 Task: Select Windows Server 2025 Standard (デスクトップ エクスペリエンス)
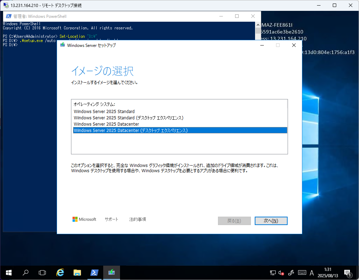128,118
